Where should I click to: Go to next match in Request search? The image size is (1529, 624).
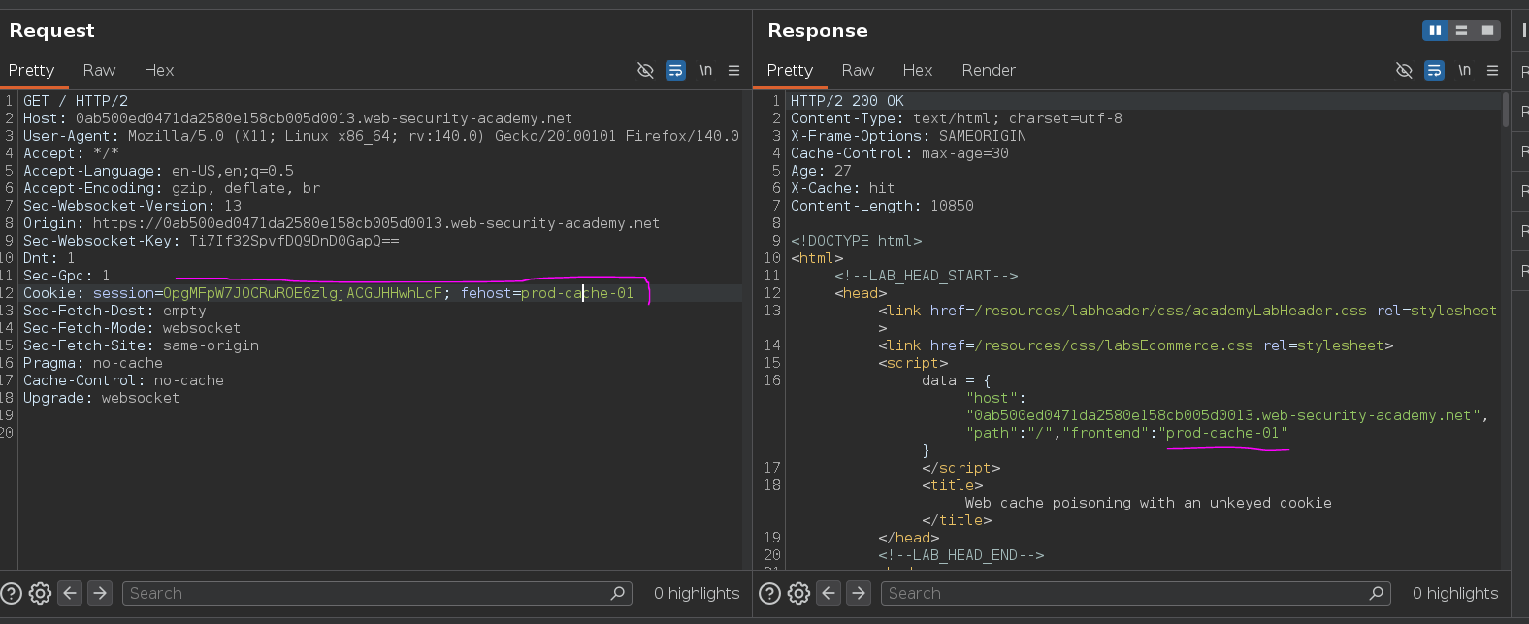(100, 593)
